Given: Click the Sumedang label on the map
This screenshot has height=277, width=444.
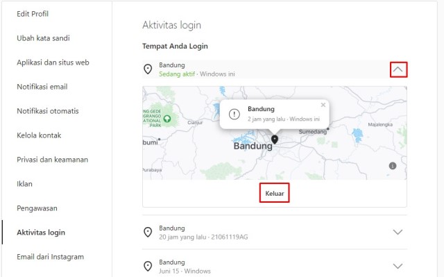Looking at the screenshot, I should click(x=313, y=132).
